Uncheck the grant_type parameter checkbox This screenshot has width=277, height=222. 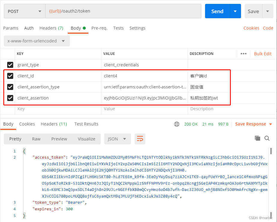click(10, 65)
